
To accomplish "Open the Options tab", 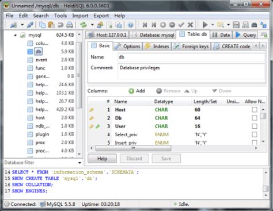I will pyautogui.click(x=128, y=47).
